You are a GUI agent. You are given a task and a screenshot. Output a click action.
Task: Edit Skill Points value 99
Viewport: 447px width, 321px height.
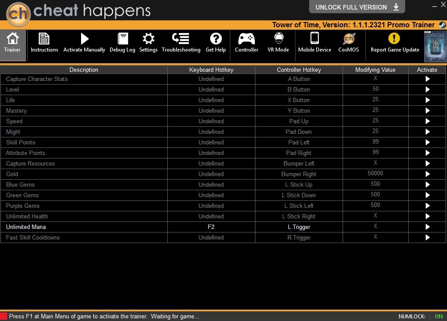click(x=376, y=142)
